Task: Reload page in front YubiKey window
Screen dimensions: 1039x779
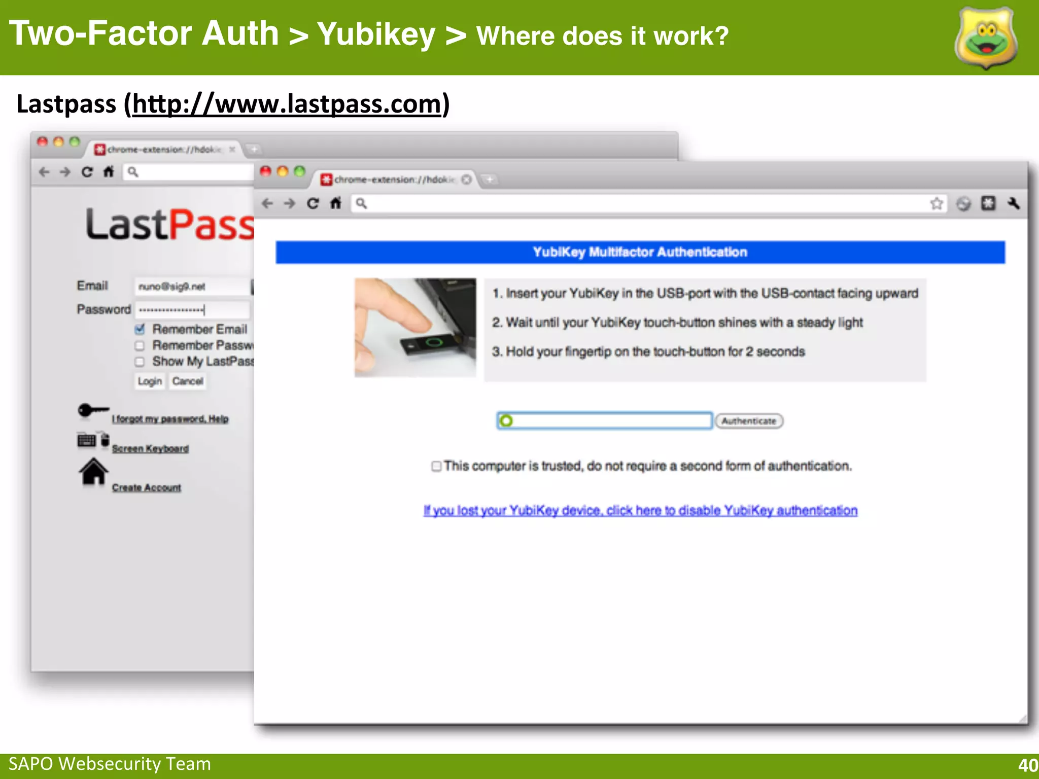Action: [313, 203]
